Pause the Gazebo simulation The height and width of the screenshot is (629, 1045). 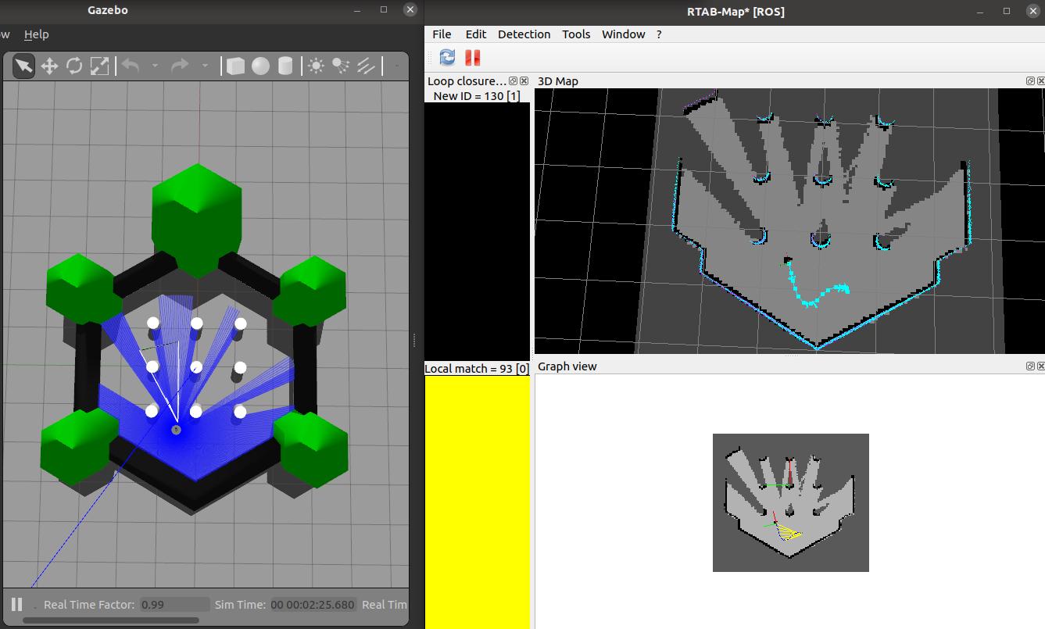[16, 604]
